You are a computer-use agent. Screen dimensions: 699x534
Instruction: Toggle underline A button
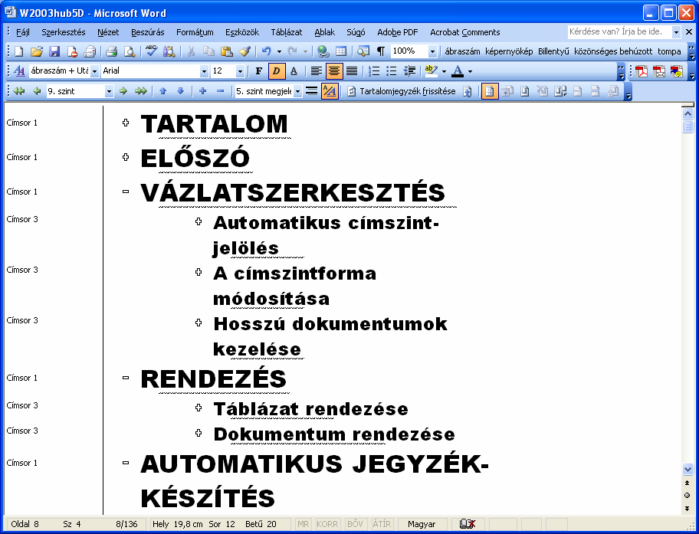294,70
